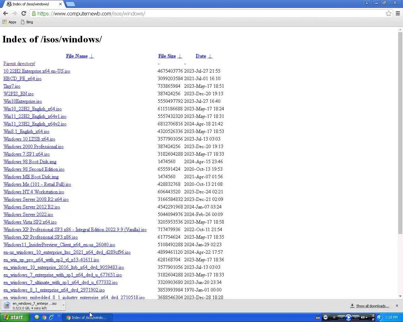Click the scrollbar down arrow

(400, 296)
